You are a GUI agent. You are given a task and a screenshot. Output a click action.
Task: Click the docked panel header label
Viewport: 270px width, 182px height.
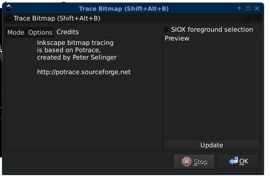57,18
